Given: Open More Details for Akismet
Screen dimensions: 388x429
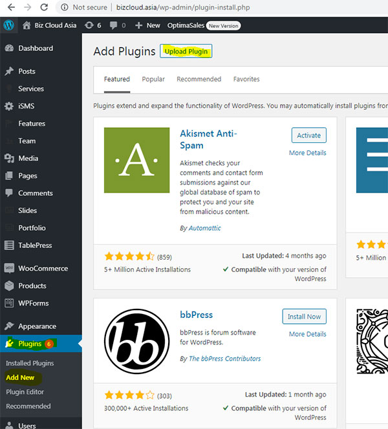Looking at the screenshot, I should [308, 152].
